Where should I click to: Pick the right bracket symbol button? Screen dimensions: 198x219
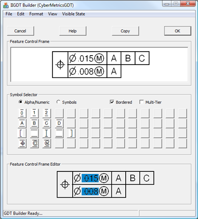pos(71,133)
